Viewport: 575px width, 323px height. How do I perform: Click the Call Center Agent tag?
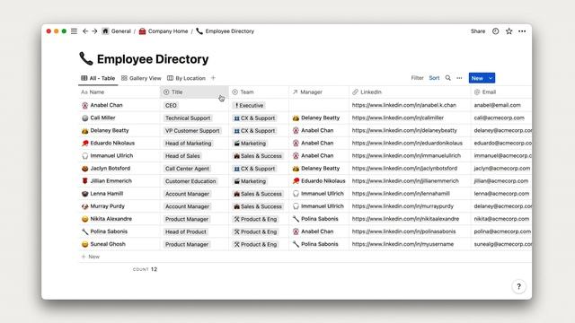[x=187, y=169]
